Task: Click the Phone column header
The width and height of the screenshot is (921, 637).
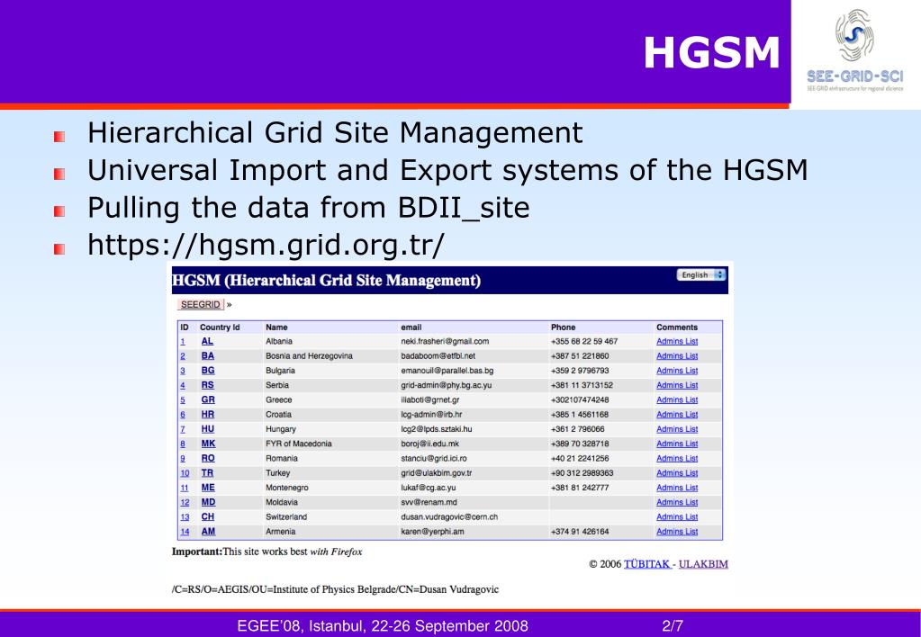Action: (563, 327)
